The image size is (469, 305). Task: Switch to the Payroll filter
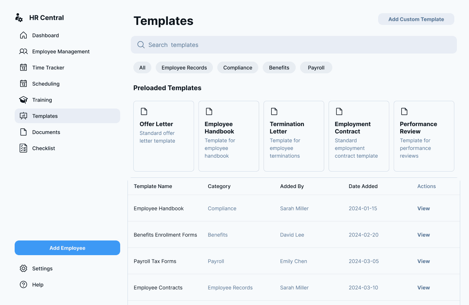click(x=316, y=67)
